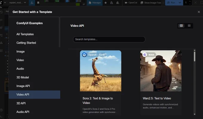Open the Manager puzzle button
The height and width of the screenshot is (119, 203).
coord(95,3)
